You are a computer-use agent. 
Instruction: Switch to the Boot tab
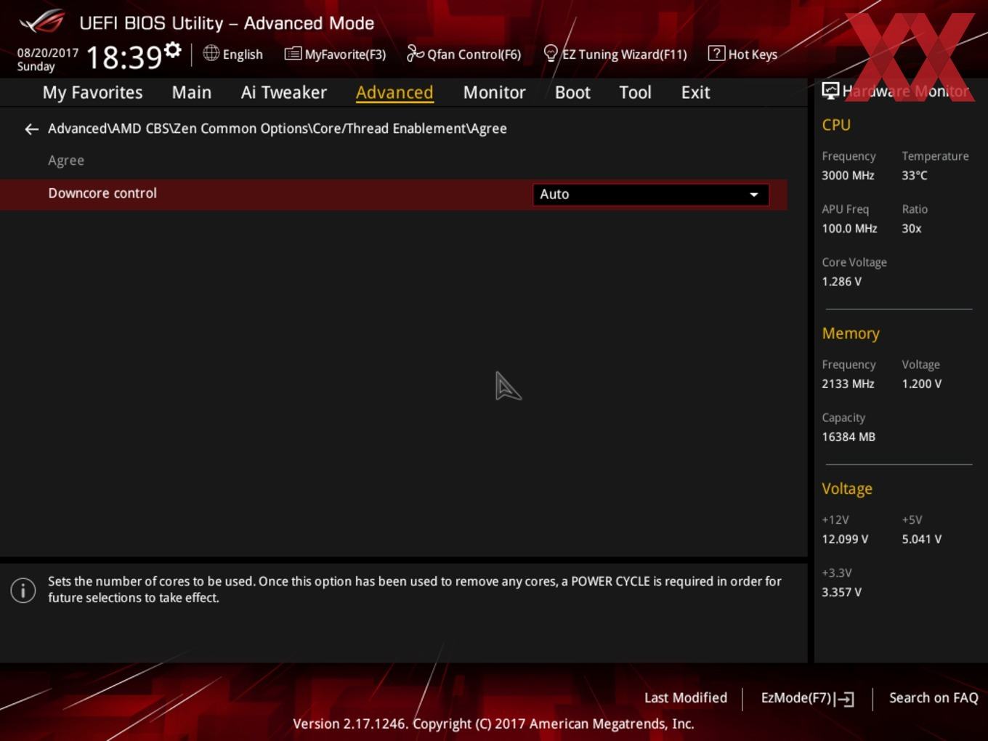[572, 93]
